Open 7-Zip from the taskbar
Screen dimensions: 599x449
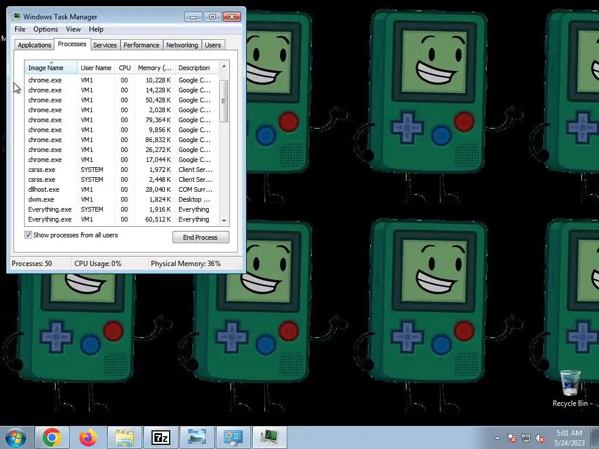tap(161, 437)
